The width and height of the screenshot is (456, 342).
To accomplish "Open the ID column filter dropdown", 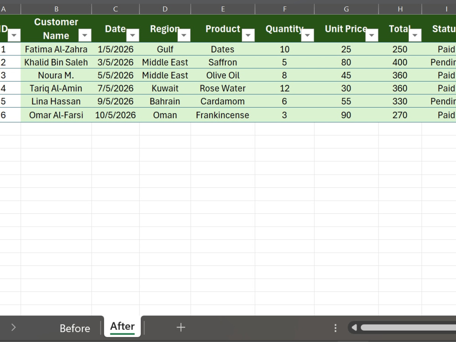I will coord(14,35).
